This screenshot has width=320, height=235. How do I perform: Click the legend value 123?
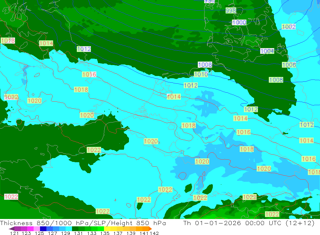pos(26,233)
